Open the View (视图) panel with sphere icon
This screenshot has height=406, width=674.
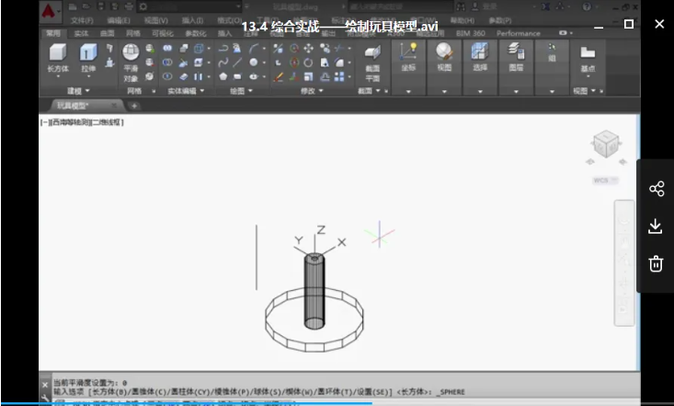tap(444, 52)
